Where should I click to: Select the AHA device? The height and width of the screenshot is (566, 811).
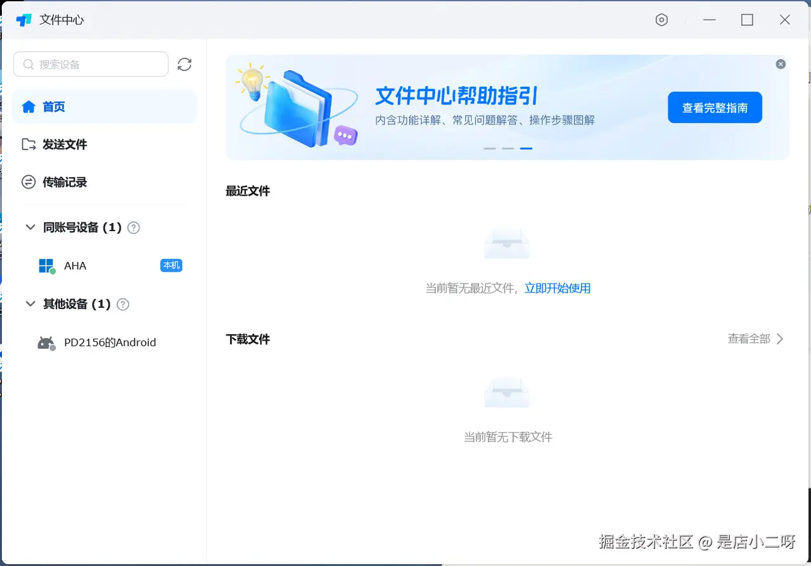[105, 266]
